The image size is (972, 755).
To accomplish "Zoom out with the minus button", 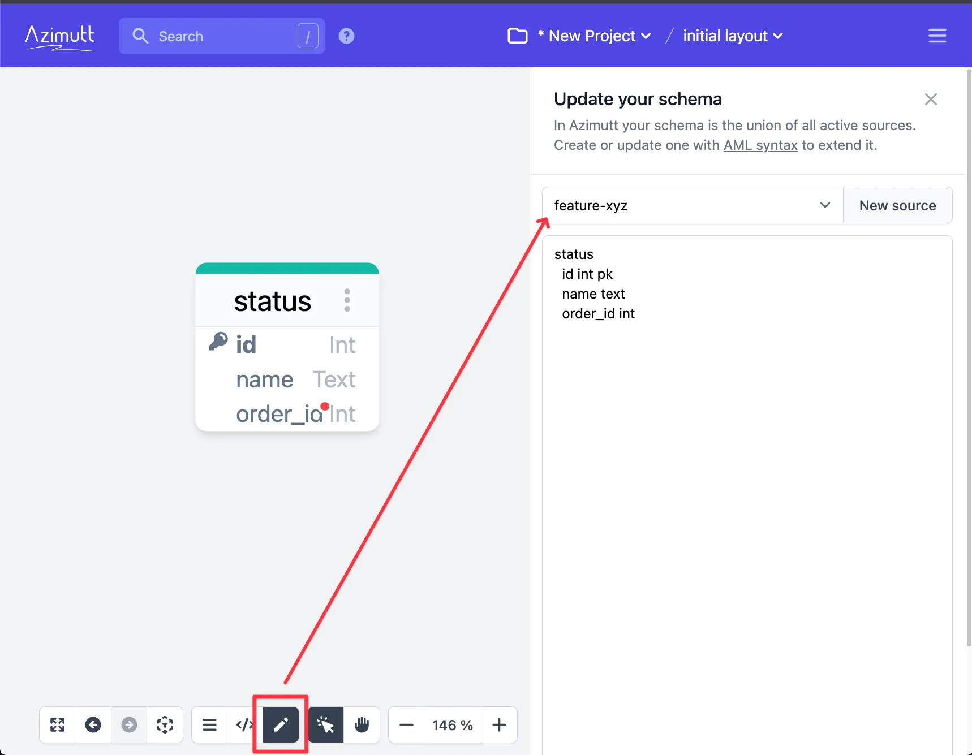I will click(x=406, y=724).
